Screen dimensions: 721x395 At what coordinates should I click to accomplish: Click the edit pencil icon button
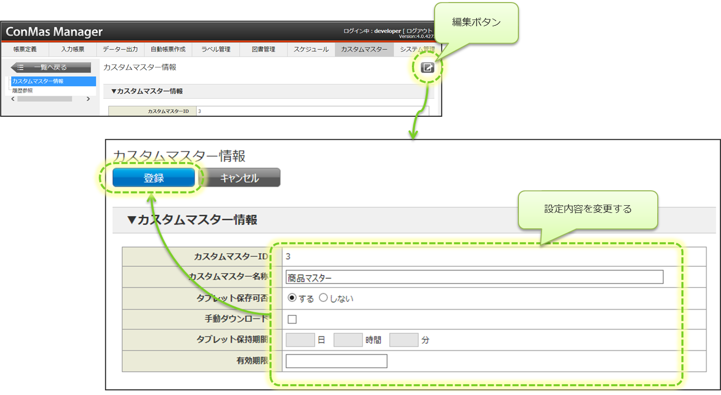coord(427,67)
